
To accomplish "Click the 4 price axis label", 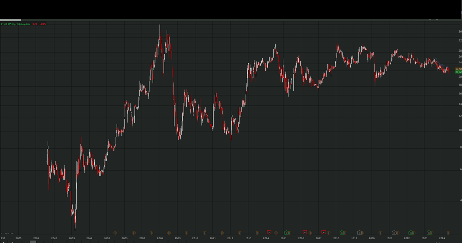I will click(x=461, y=200).
